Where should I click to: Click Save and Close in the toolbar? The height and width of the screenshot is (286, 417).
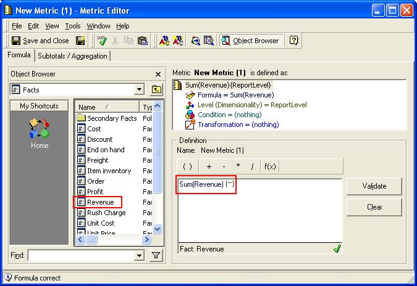click(40, 41)
